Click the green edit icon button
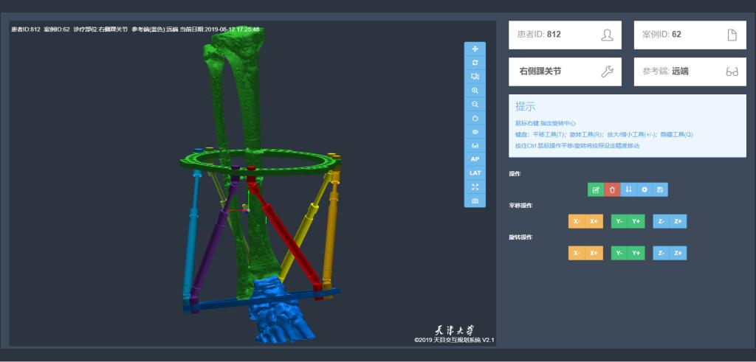 [x=596, y=189]
